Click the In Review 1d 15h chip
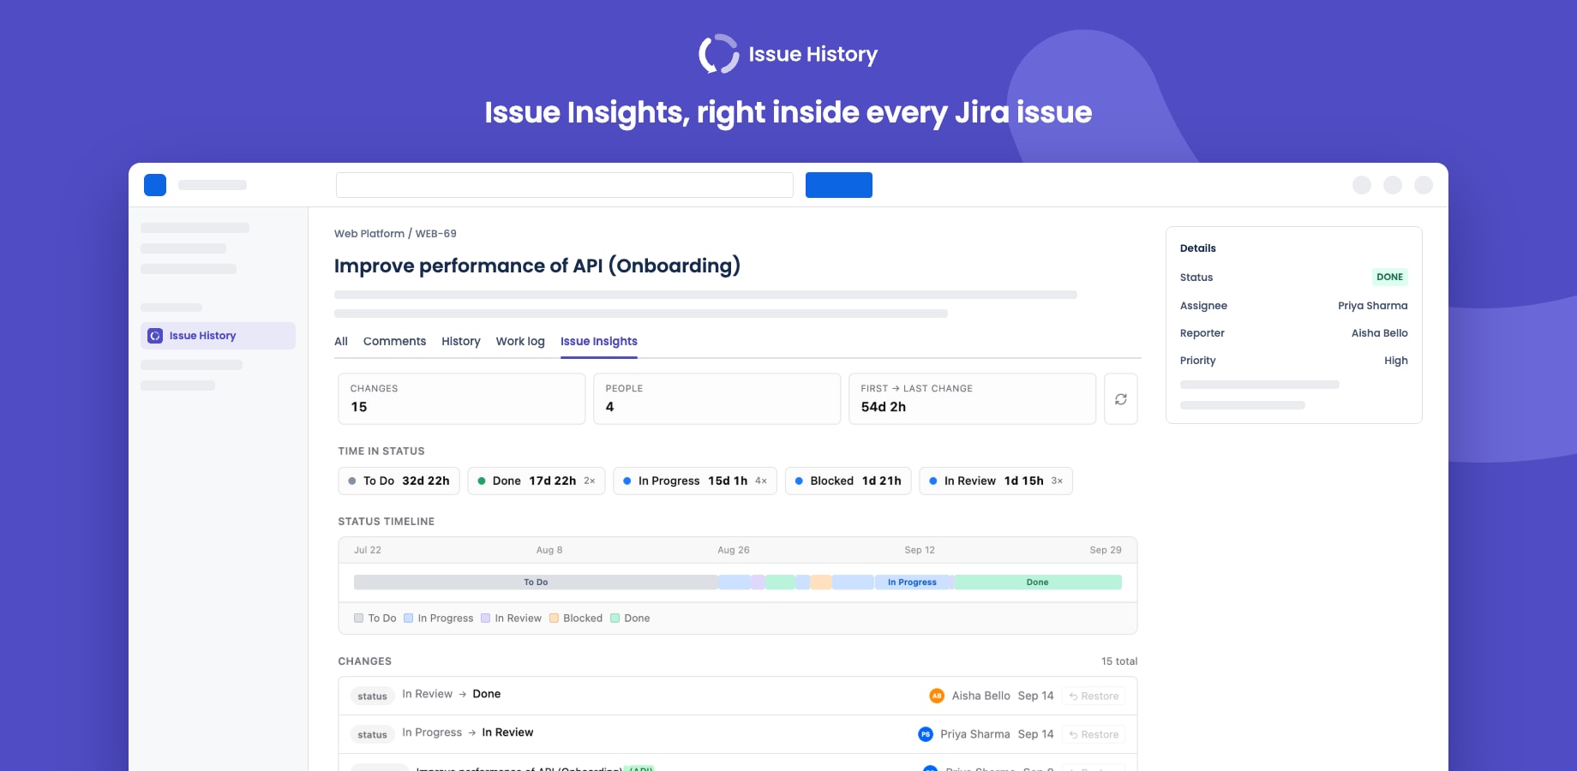The image size is (1577, 771). coord(996,481)
